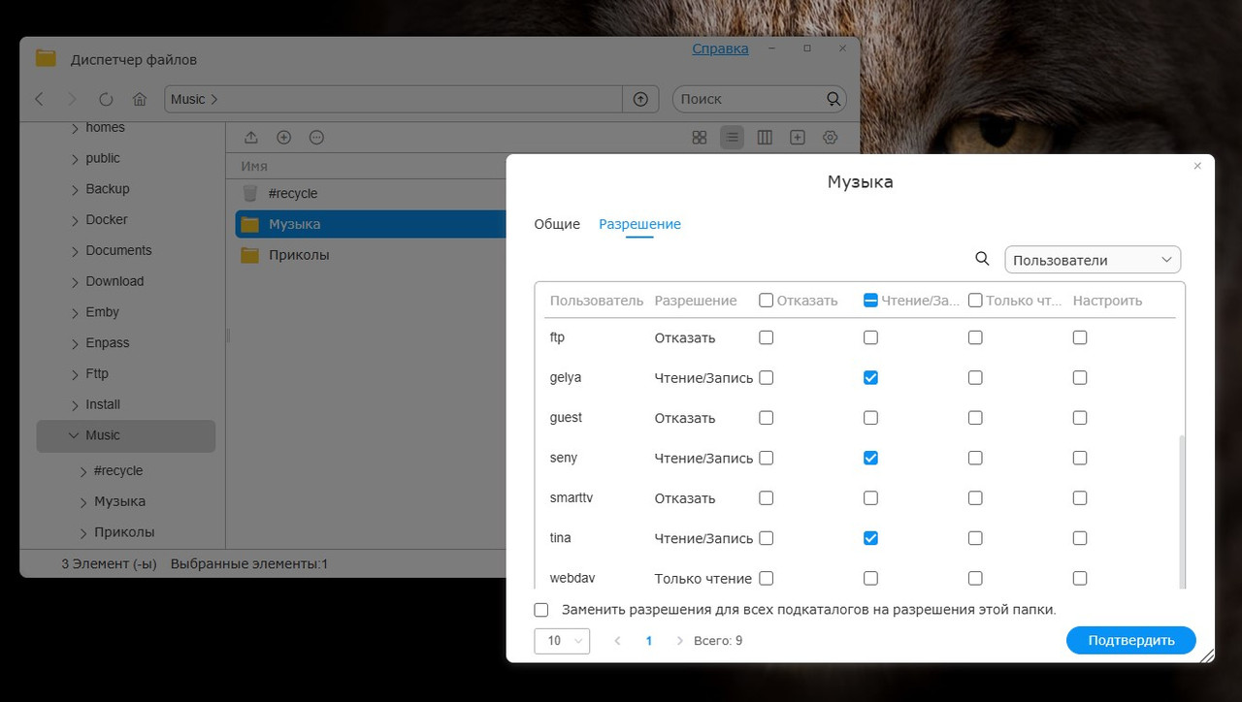
Task: Click the permissions list vertical scrollbar
Action: click(x=1181, y=511)
